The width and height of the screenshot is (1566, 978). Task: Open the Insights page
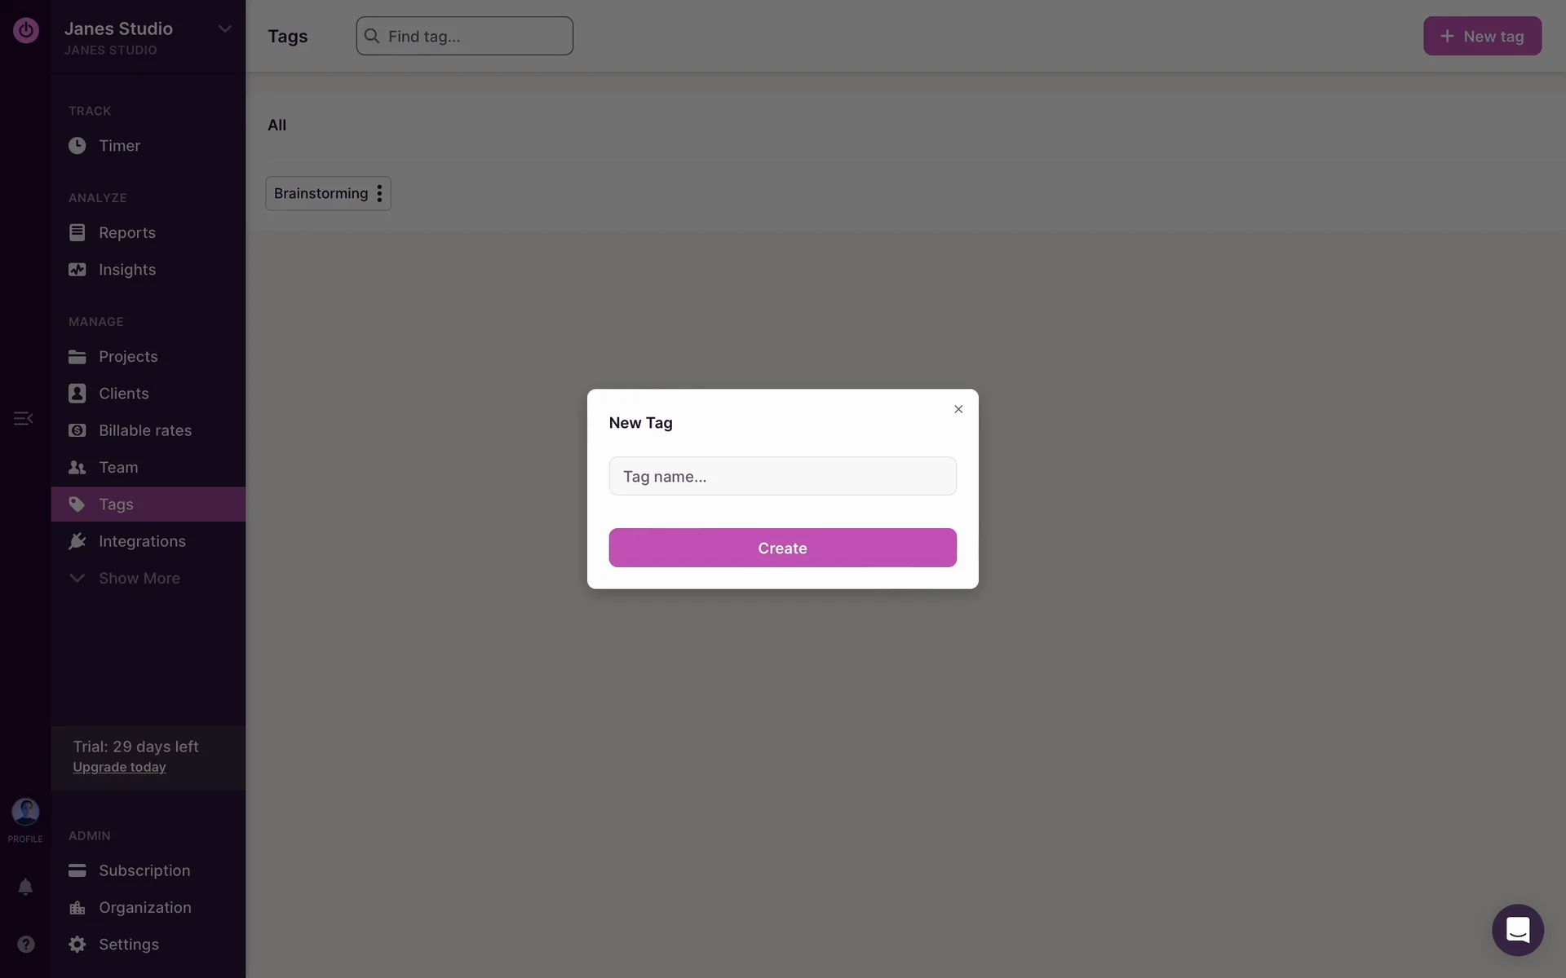(126, 270)
